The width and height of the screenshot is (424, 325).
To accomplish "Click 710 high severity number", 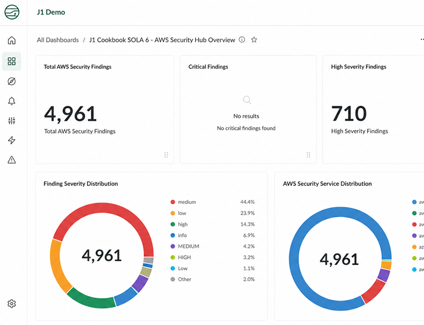I will click(x=349, y=113).
